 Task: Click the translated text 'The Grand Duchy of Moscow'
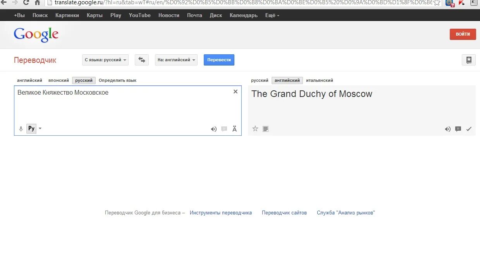click(x=312, y=94)
